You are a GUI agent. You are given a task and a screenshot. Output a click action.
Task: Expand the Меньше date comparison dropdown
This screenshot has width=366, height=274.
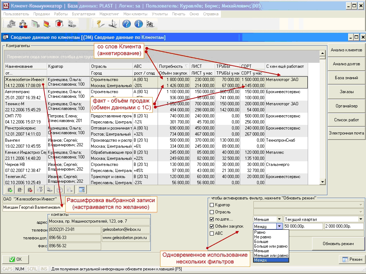pyautogui.click(x=279, y=219)
